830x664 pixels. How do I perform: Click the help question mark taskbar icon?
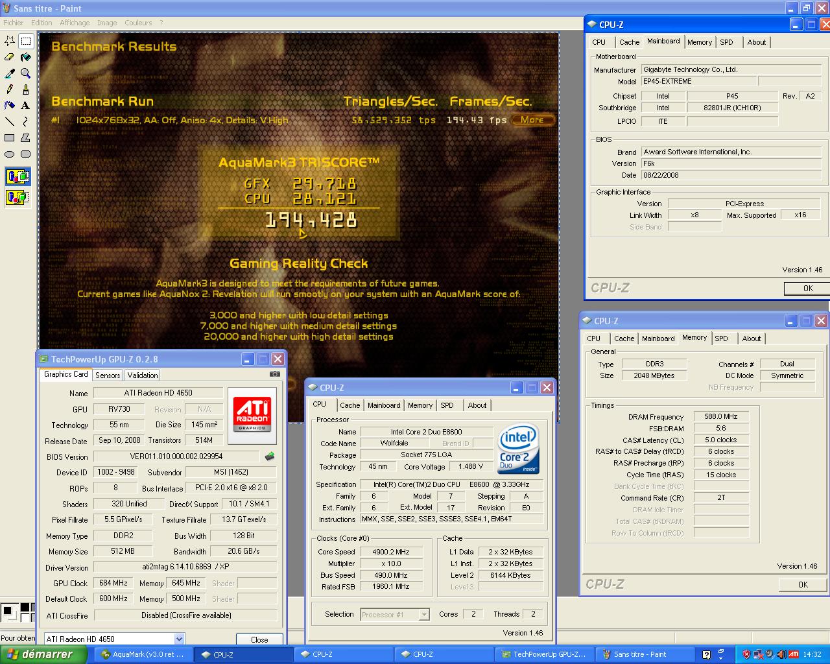pyautogui.click(x=706, y=654)
